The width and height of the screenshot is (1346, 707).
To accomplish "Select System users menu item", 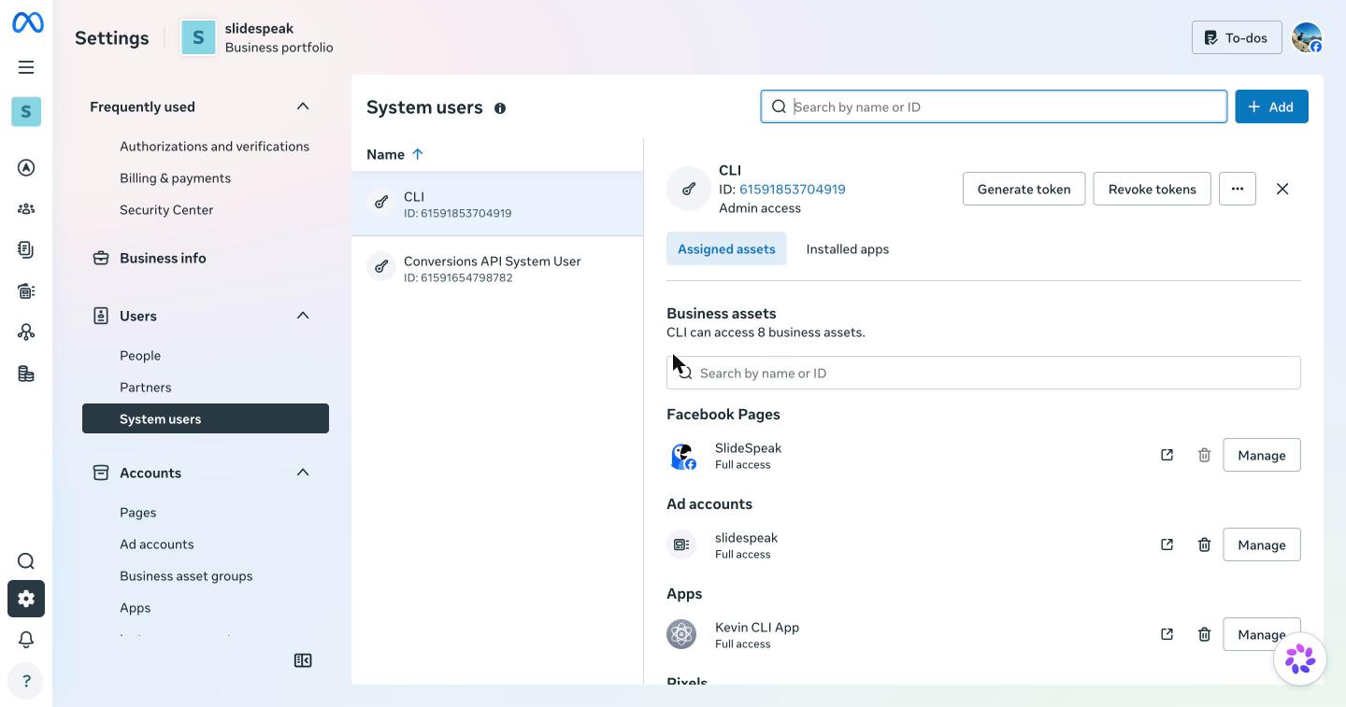I will click(x=206, y=418).
